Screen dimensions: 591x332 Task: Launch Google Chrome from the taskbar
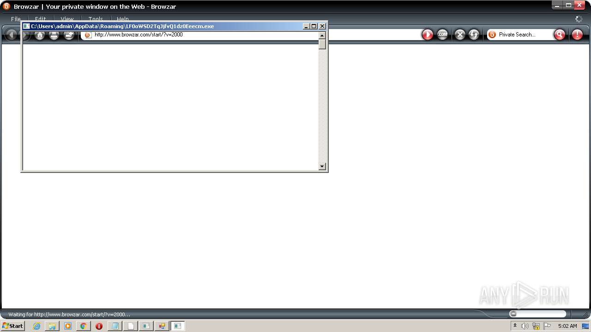pos(83,326)
